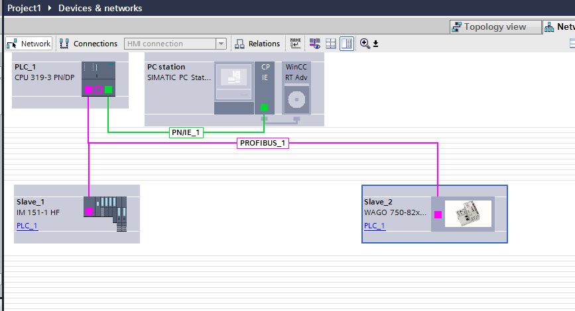Click the PLC_1 middle magenta port
This screenshot has height=311, width=575.
click(x=98, y=89)
